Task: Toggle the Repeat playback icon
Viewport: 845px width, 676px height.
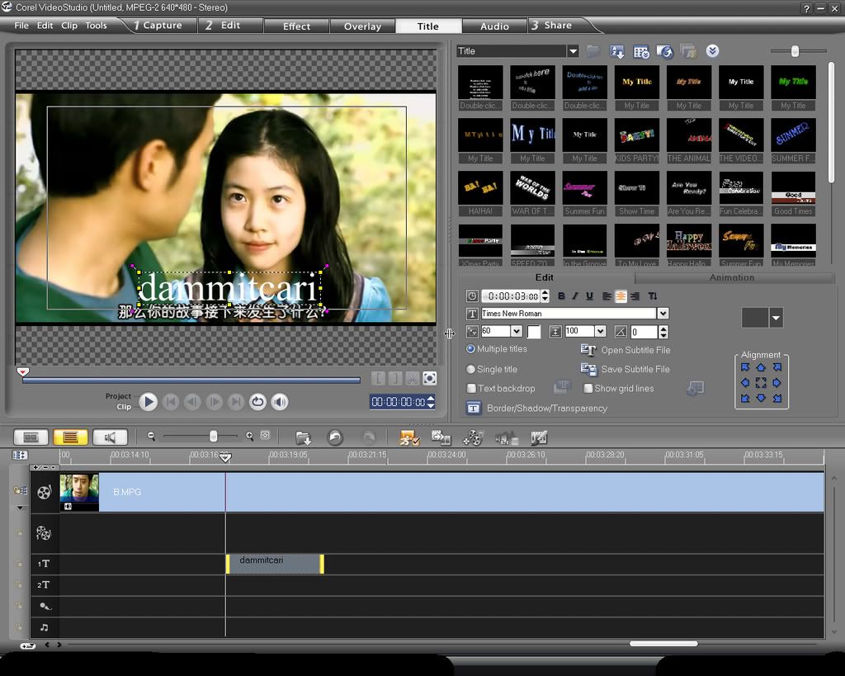Action: point(258,402)
